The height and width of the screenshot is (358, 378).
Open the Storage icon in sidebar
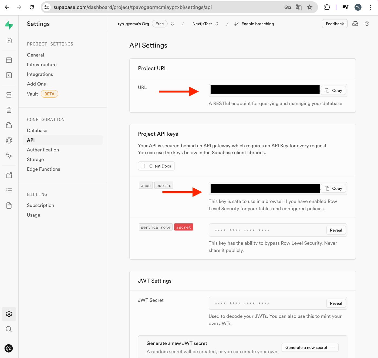(9, 125)
